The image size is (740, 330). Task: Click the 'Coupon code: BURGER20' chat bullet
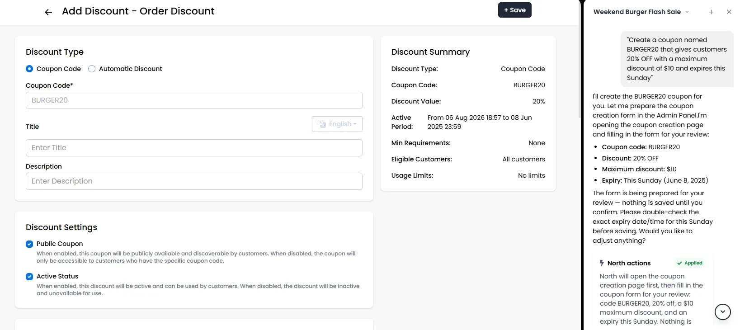click(641, 147)
